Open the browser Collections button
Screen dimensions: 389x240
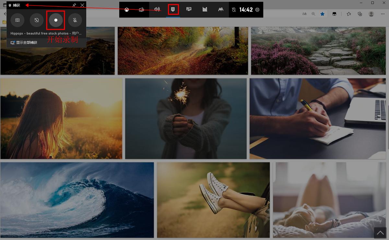click(x=360, y=14)
